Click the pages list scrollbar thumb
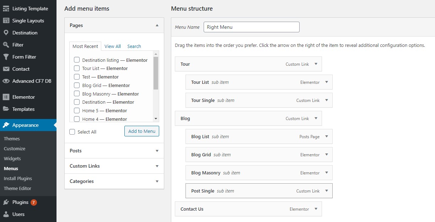The width and height of the screenshot is (435, 222). (156, 73)
